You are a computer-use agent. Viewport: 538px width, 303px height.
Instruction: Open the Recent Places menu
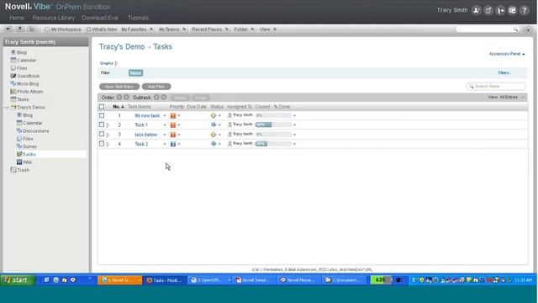pos(209,29)
